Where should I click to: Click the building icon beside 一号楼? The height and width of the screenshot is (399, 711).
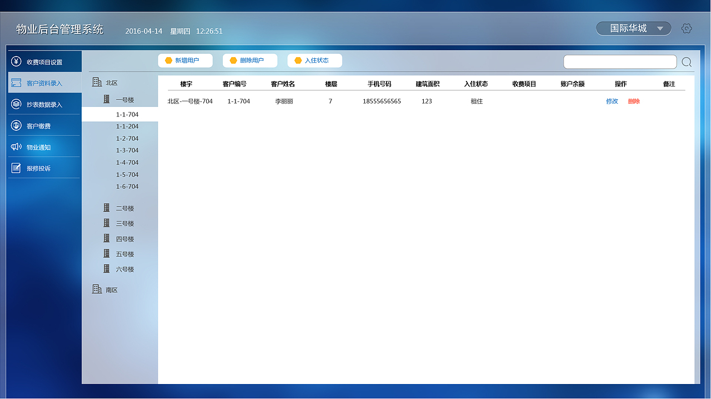pyautogui.click(x=107, y=99)
